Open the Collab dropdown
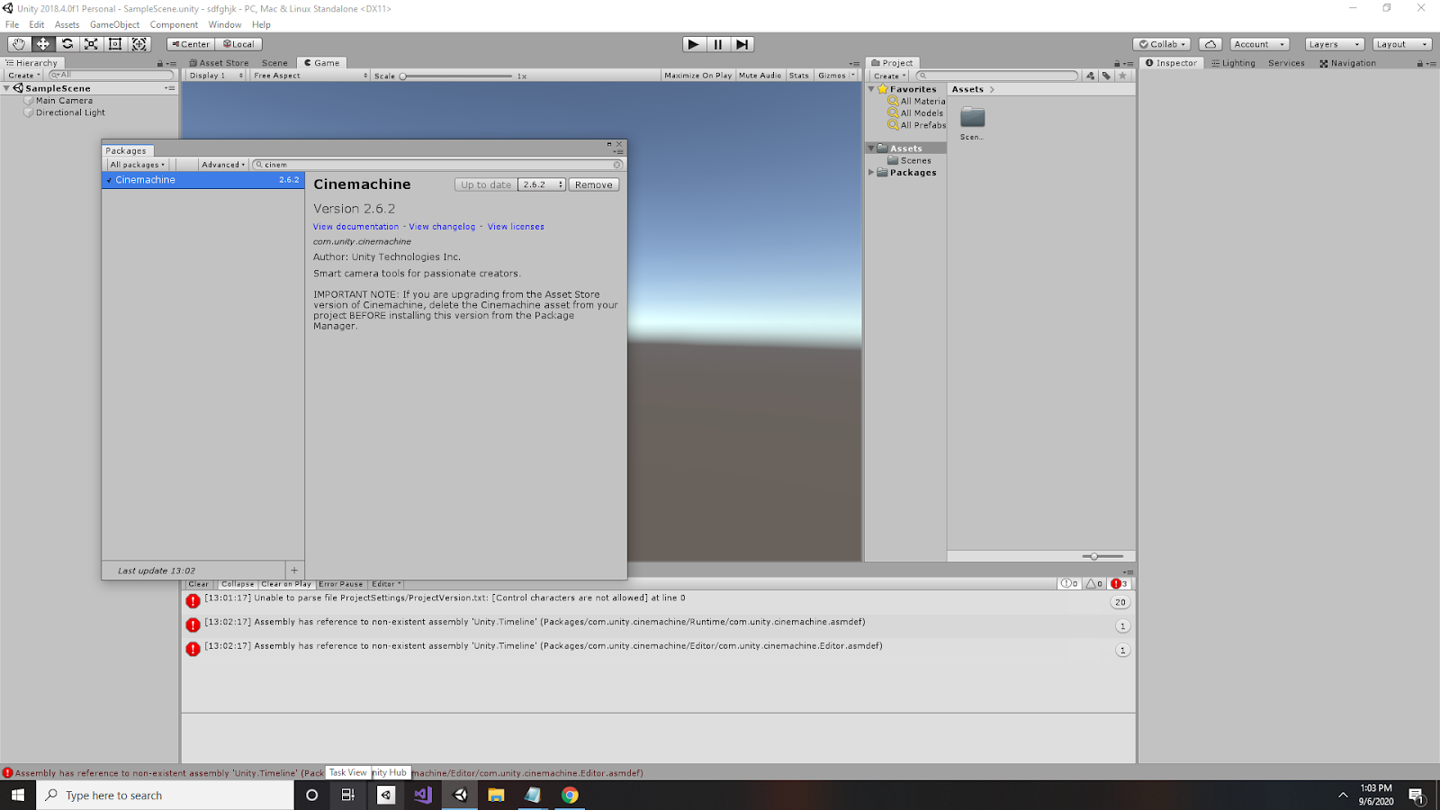 point(1162,44)
